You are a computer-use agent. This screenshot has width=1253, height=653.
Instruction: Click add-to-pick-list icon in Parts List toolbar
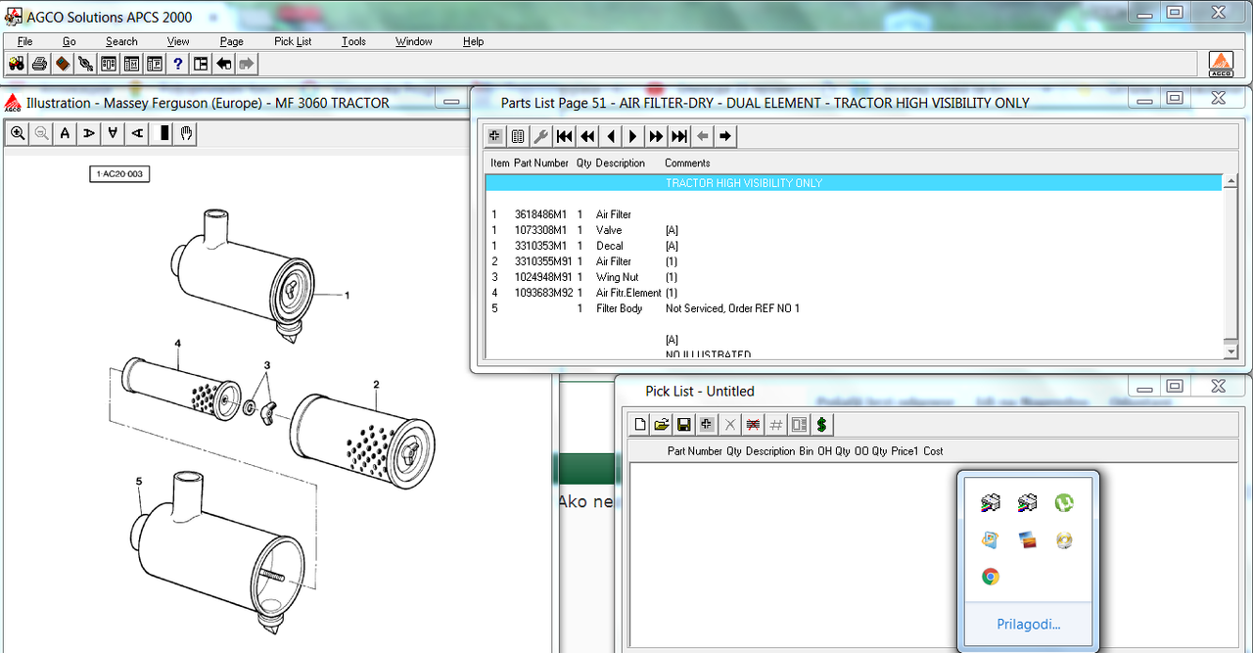coord(494,136)
